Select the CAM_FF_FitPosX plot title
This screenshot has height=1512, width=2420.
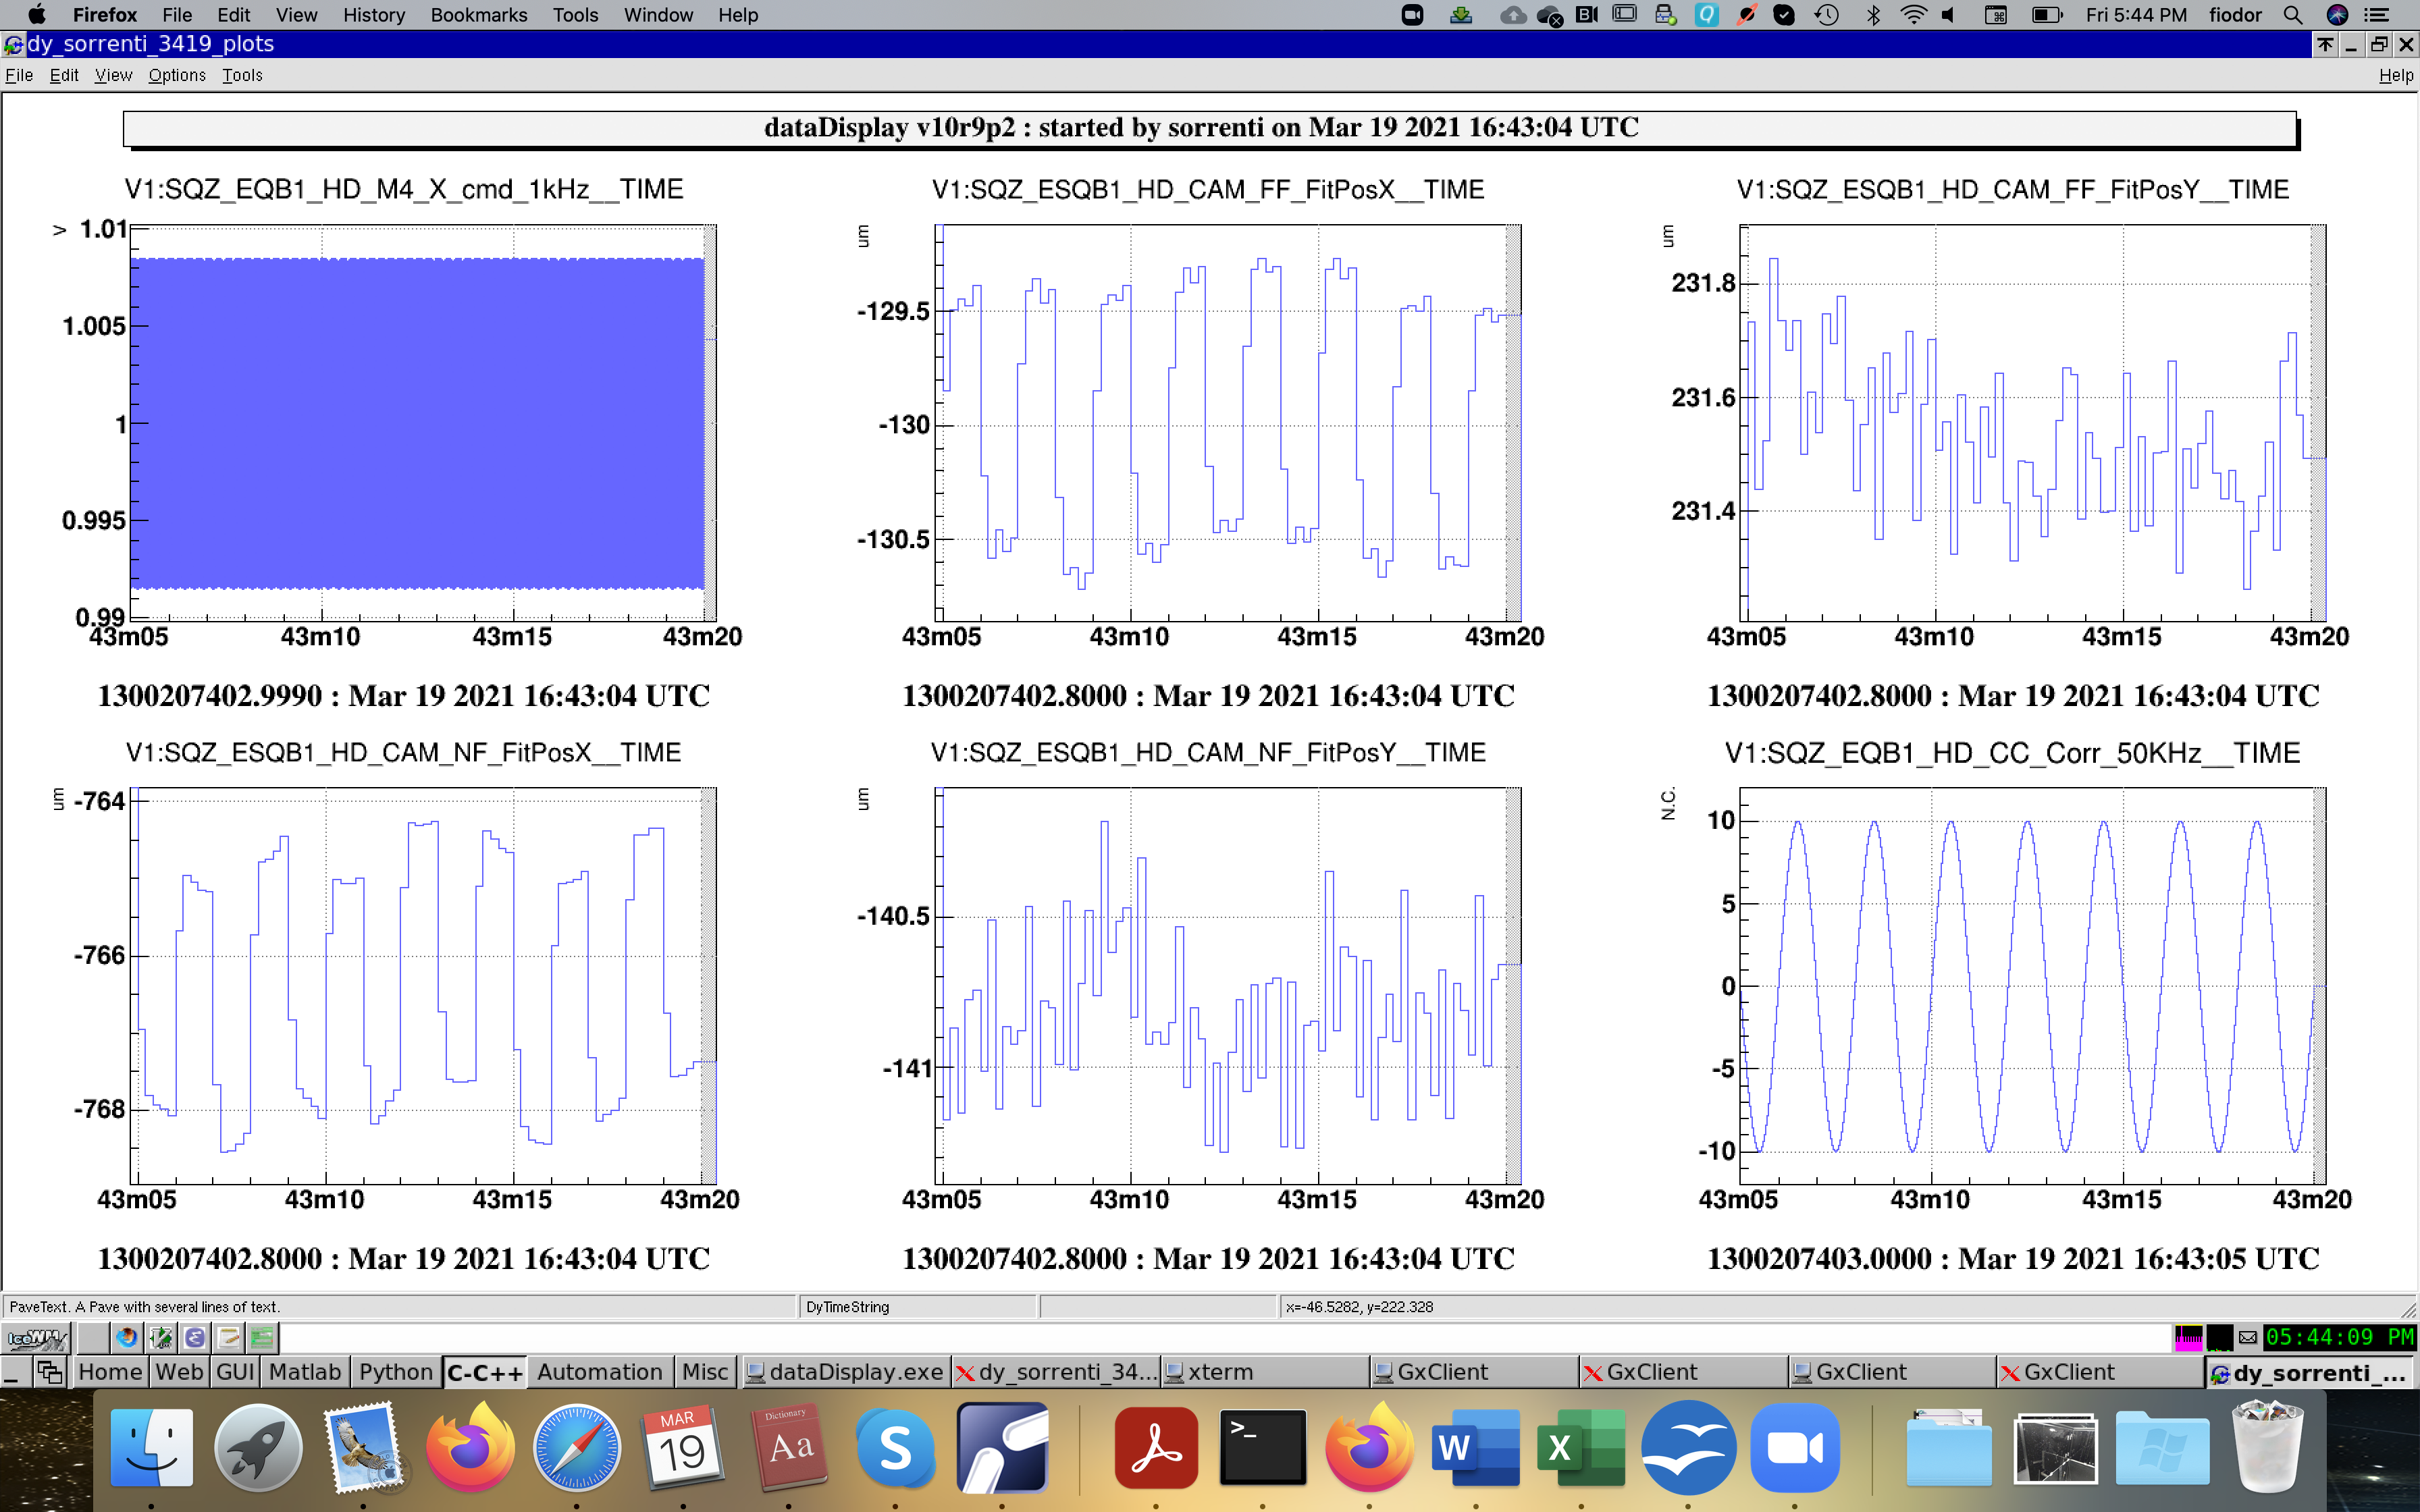point(1208,189)
